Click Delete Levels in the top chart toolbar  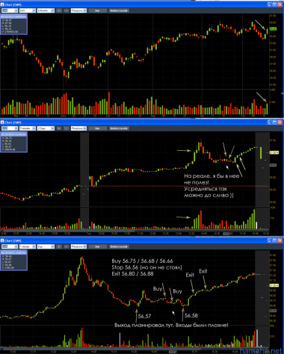tap(119, 10)
